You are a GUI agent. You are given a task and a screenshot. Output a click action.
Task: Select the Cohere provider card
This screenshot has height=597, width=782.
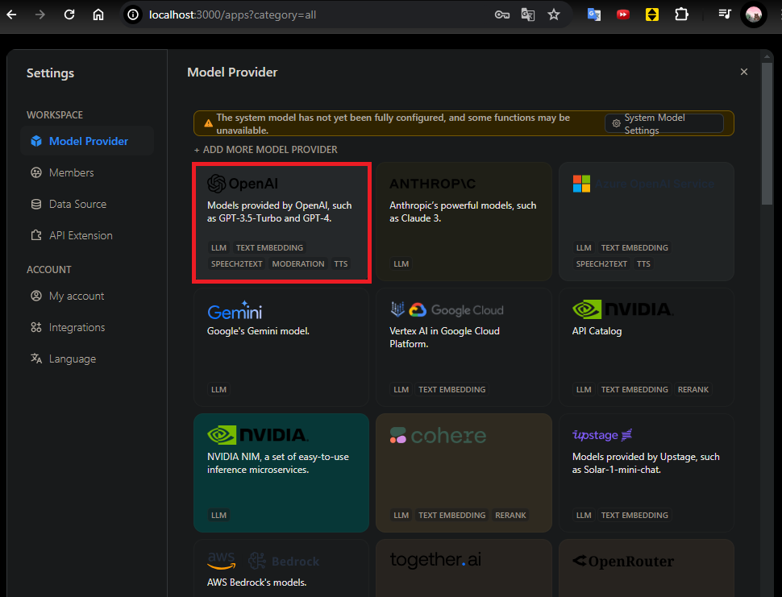(x=464, y=472)
